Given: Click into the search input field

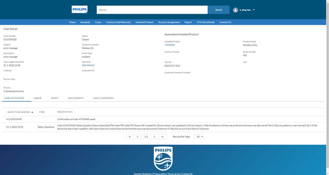Looking at the screenshot, I should click(152, 10).
